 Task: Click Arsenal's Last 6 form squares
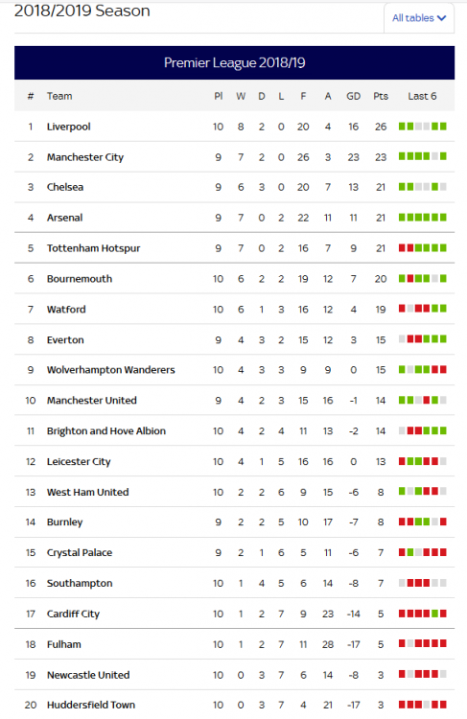[x=423, y=218]
